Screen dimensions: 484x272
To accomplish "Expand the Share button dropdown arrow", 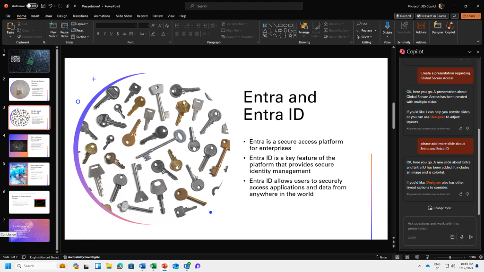I will click(479, 16).
